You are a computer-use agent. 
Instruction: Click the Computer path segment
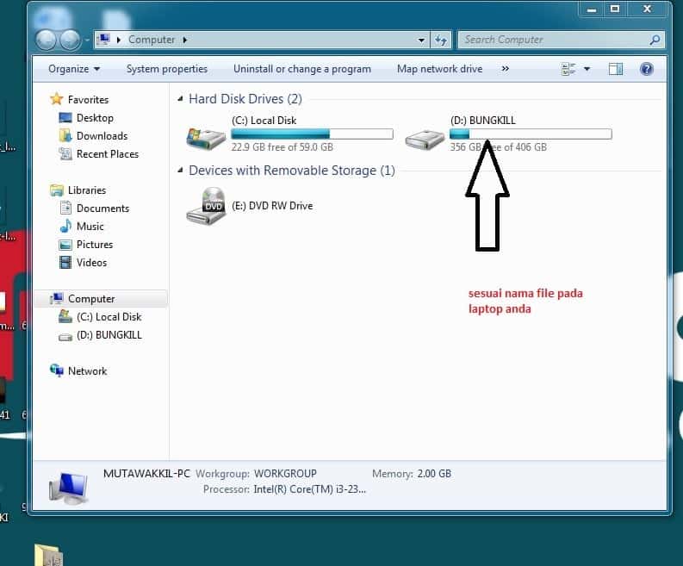click(151, 40)
